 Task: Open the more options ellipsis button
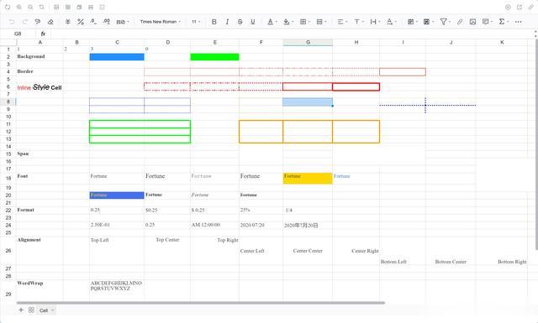coord(518,22)
